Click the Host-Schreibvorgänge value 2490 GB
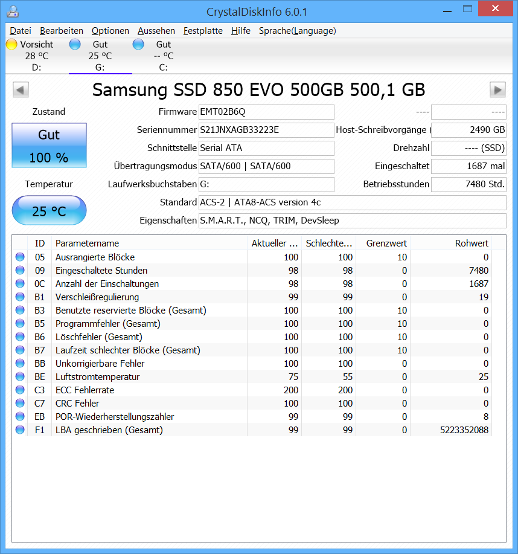The image size is (518, 554). (468, 130)
